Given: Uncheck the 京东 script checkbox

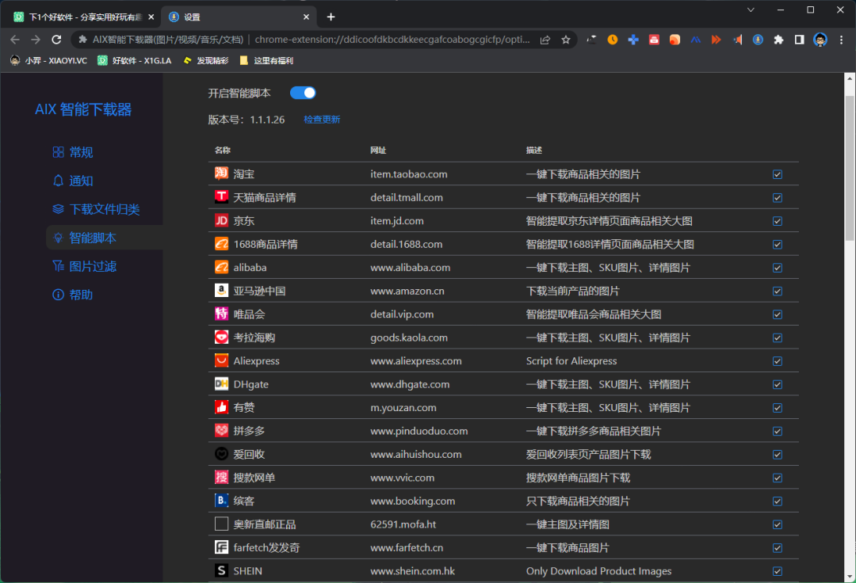Looking at the screenshot, I should point(778,222).
